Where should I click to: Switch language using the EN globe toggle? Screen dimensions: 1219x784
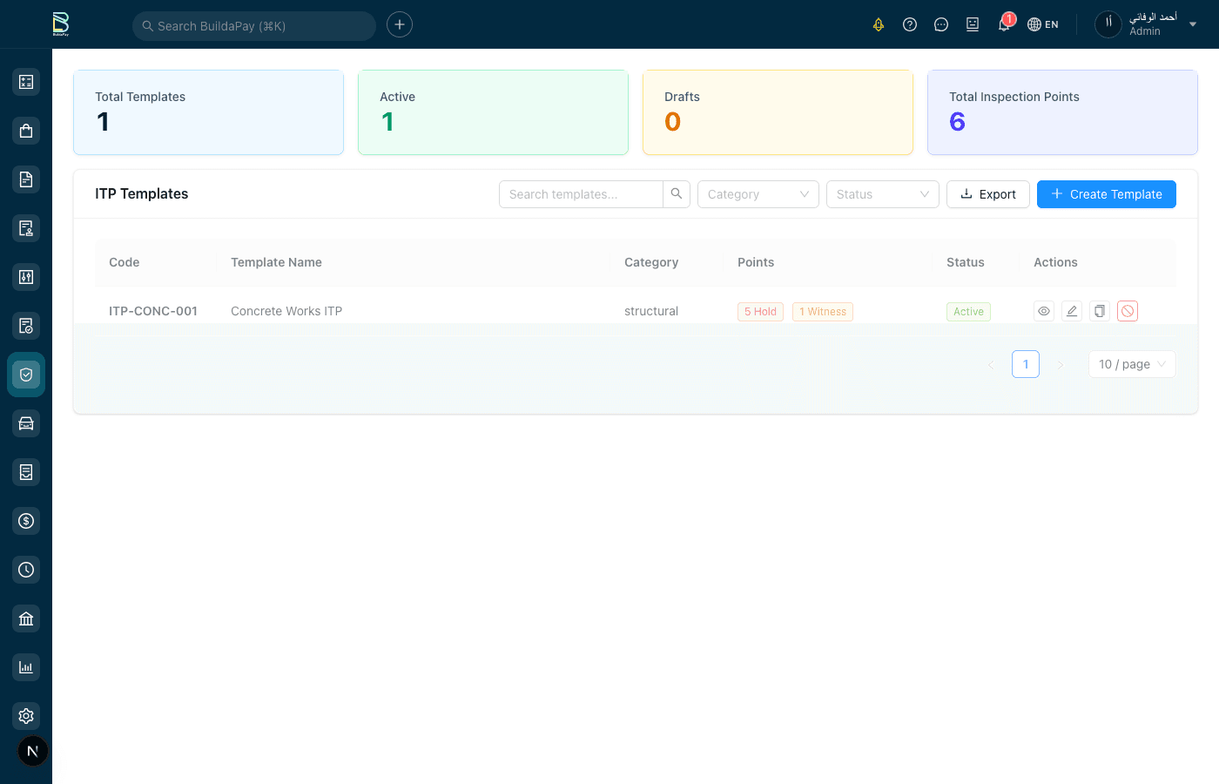pos(1043,24)
